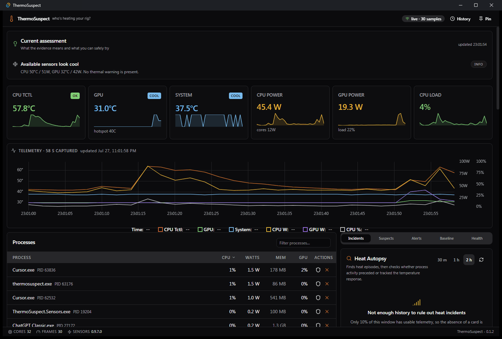Click the Pin button
This screenshot has width=502, height=339.
485,19
